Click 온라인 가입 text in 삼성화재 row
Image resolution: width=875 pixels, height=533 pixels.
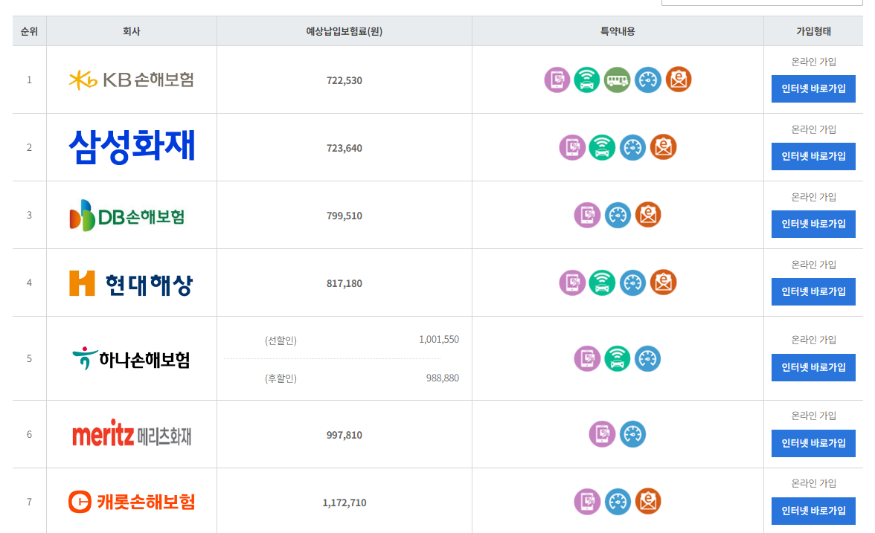[x=814, y=129]
